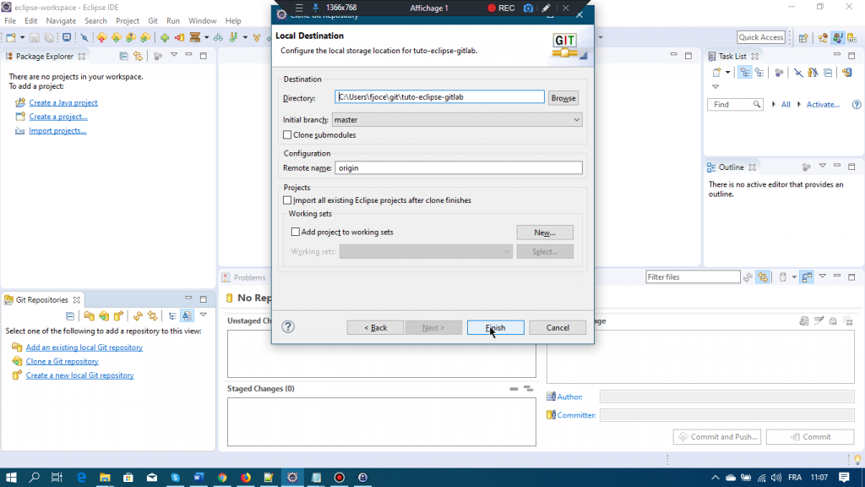Click the Git push cloud icon in Eclipse toolbar
865x487 pixels.
tap(102, 37)
